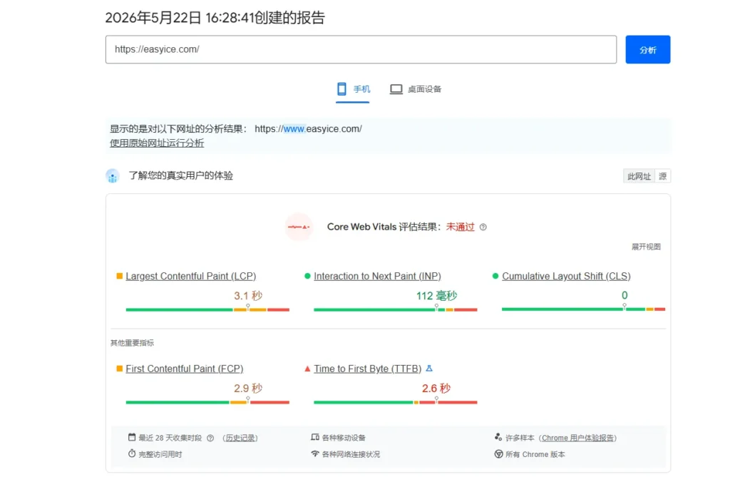Click the 分析 analyze button

[x=647, y=49]
